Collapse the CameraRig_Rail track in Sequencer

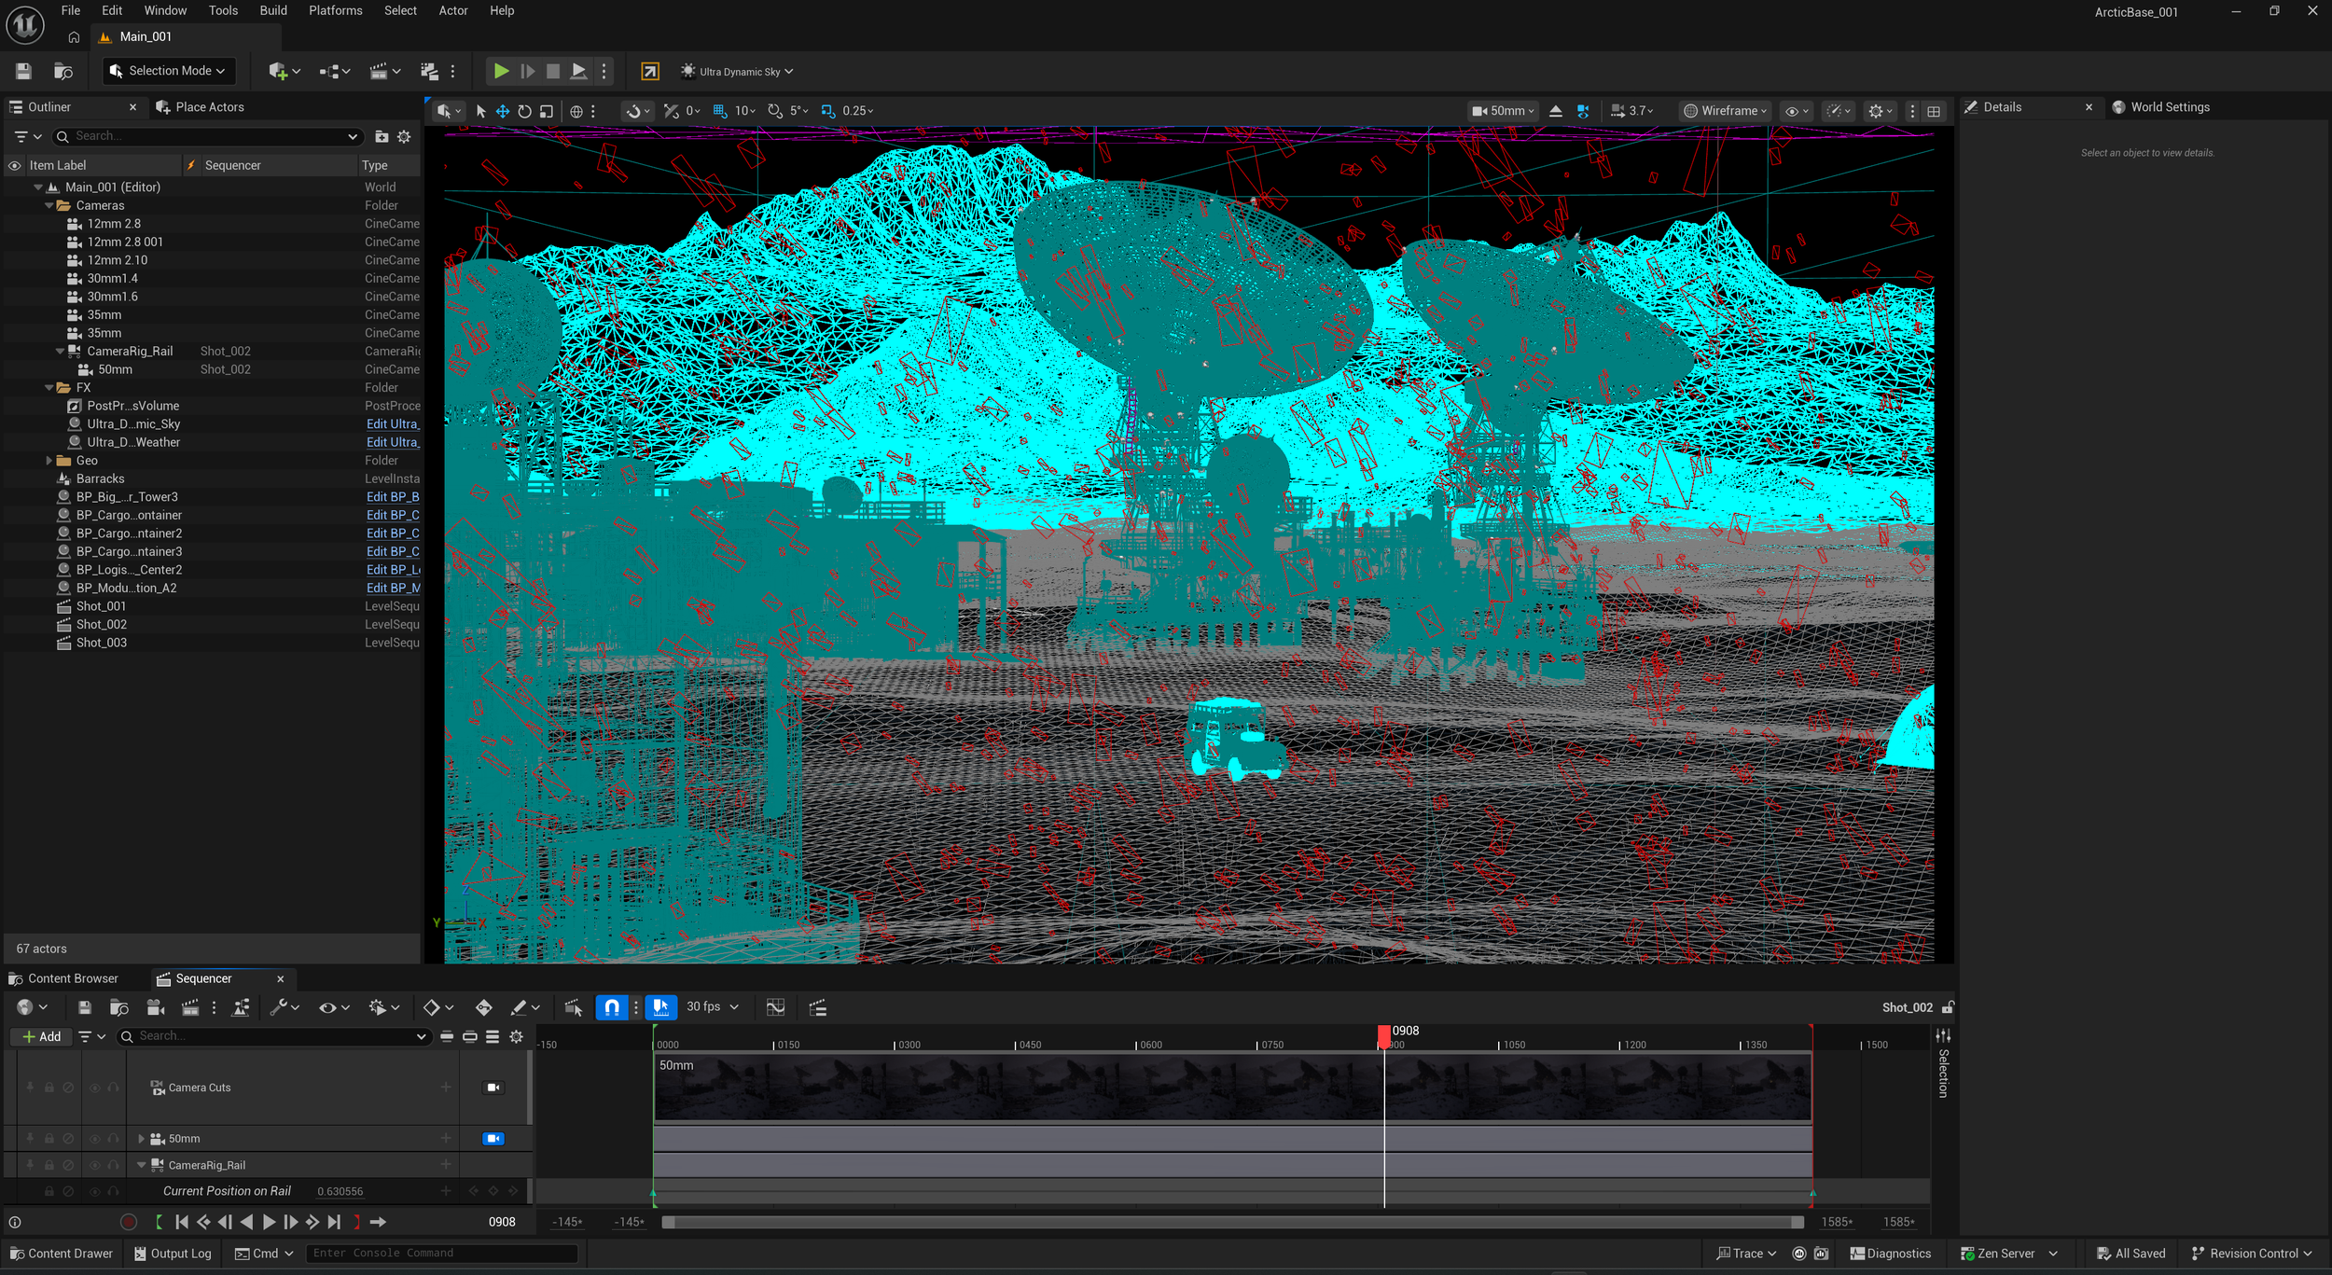pos(141,1165)
